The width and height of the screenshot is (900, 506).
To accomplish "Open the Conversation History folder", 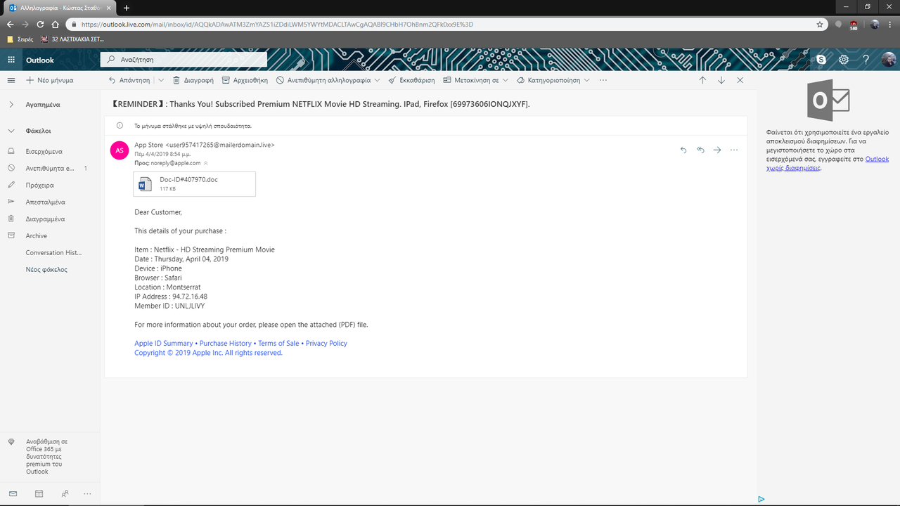I will tap(53, 252).
